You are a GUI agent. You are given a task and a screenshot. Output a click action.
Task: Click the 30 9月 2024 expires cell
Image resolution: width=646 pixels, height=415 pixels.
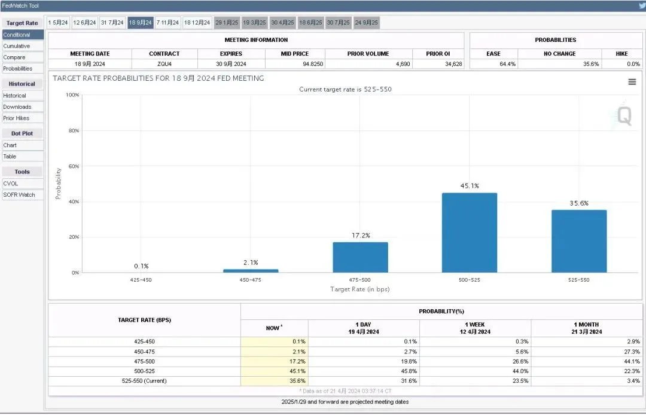(x=231, y=64)
